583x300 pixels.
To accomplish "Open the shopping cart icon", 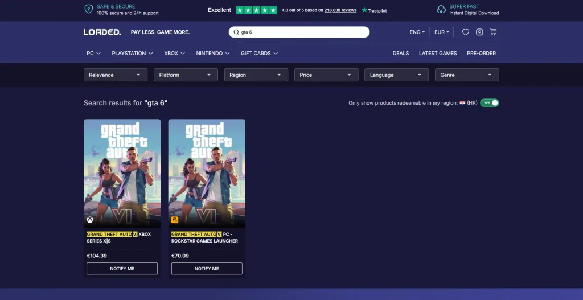I will [x=494, y=32].
